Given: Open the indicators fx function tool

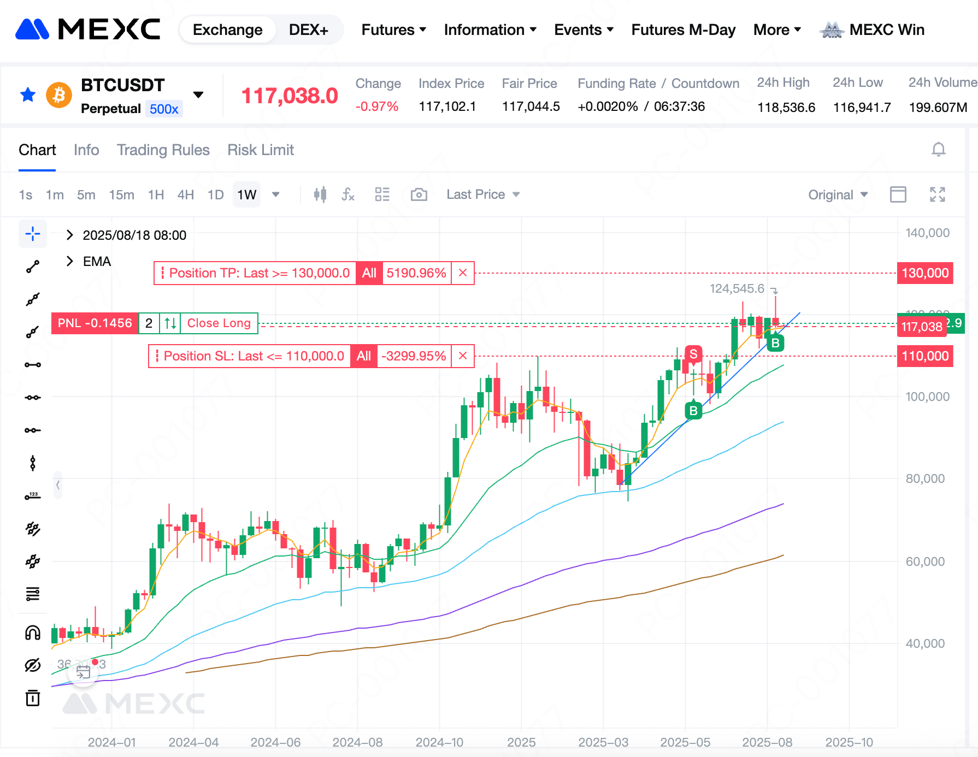Looking at the screenshot, I should coord(348,194).
